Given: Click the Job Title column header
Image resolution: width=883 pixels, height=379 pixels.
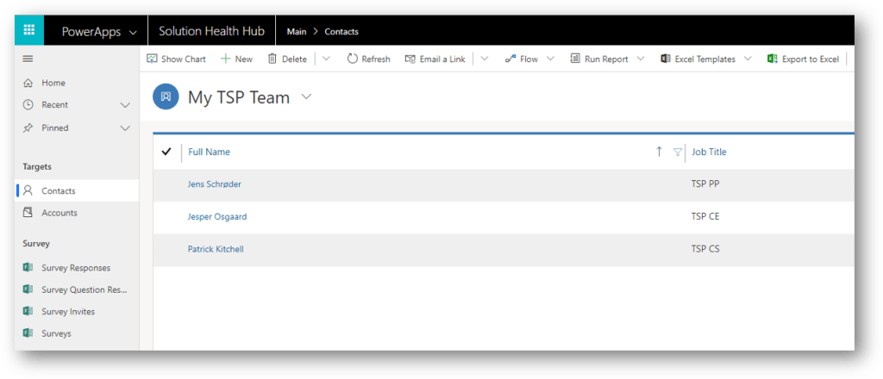Looking at the screenshot, I should [x=709, y=152].
